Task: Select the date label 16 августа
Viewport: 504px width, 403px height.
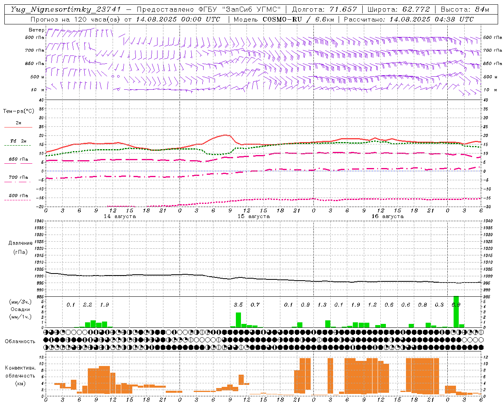Action: pyautogui.click(x=387, y=216)
